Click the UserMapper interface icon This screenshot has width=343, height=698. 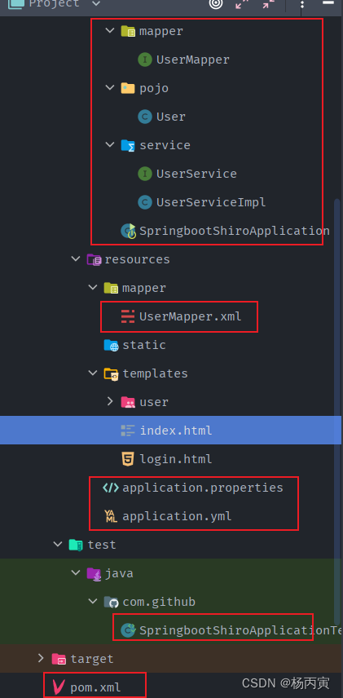click(x=145, y=60)
